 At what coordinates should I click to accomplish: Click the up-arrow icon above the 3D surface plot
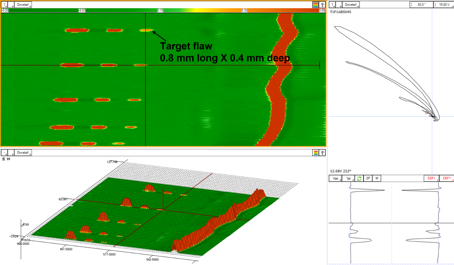[323, 152]
